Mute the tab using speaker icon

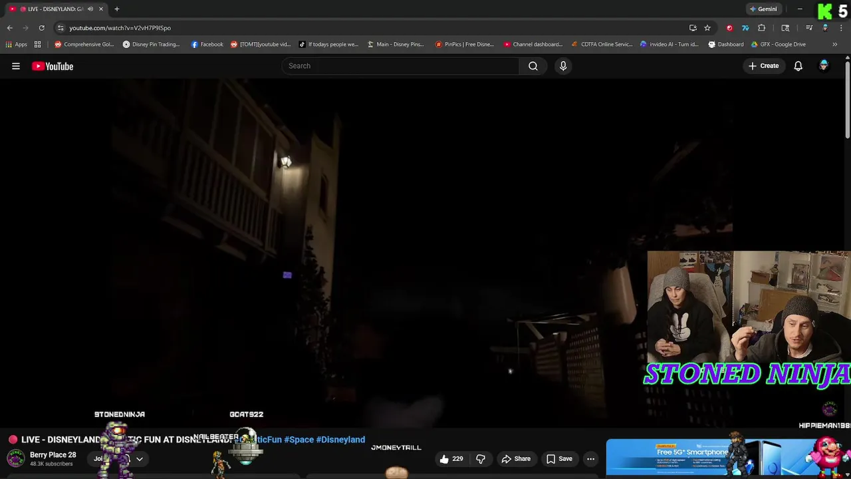90,9
